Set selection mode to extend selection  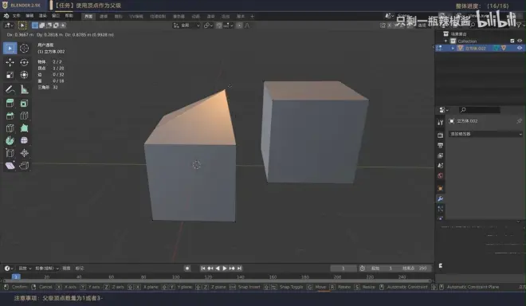point(42,25)
